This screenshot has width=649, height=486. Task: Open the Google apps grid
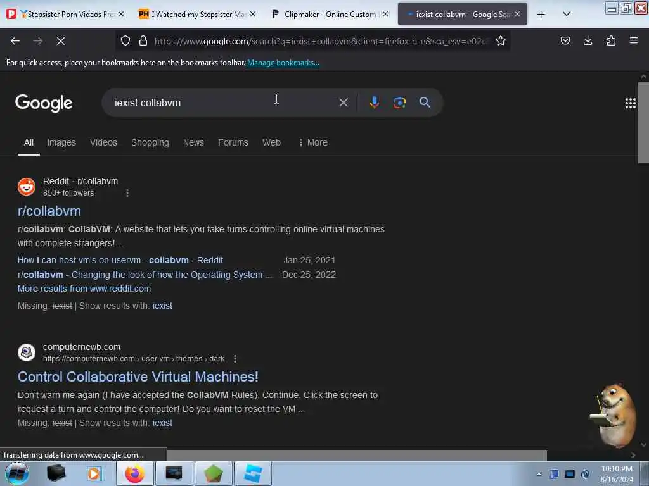[631, 103]
